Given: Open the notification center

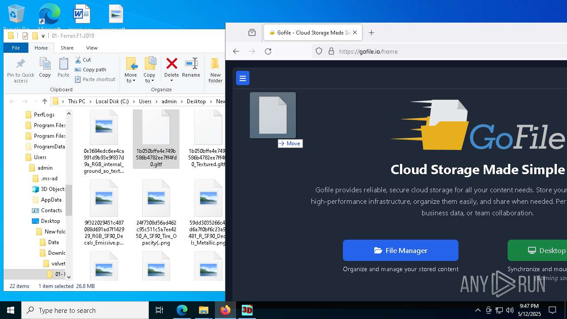Looking at the screenshot, I should click(552, 310).
